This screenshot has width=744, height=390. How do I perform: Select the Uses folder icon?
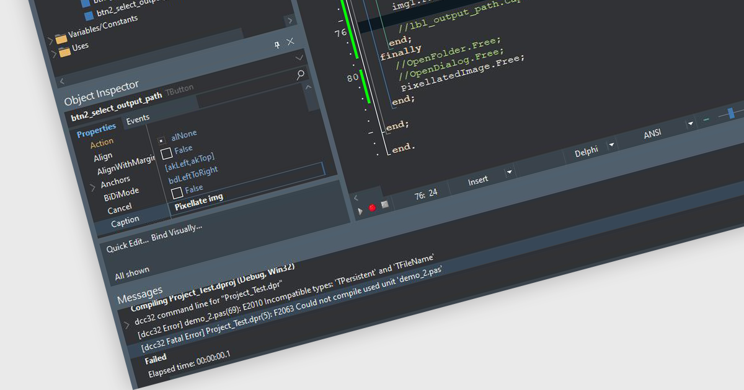pyautogui.click(x=64, y=51)
